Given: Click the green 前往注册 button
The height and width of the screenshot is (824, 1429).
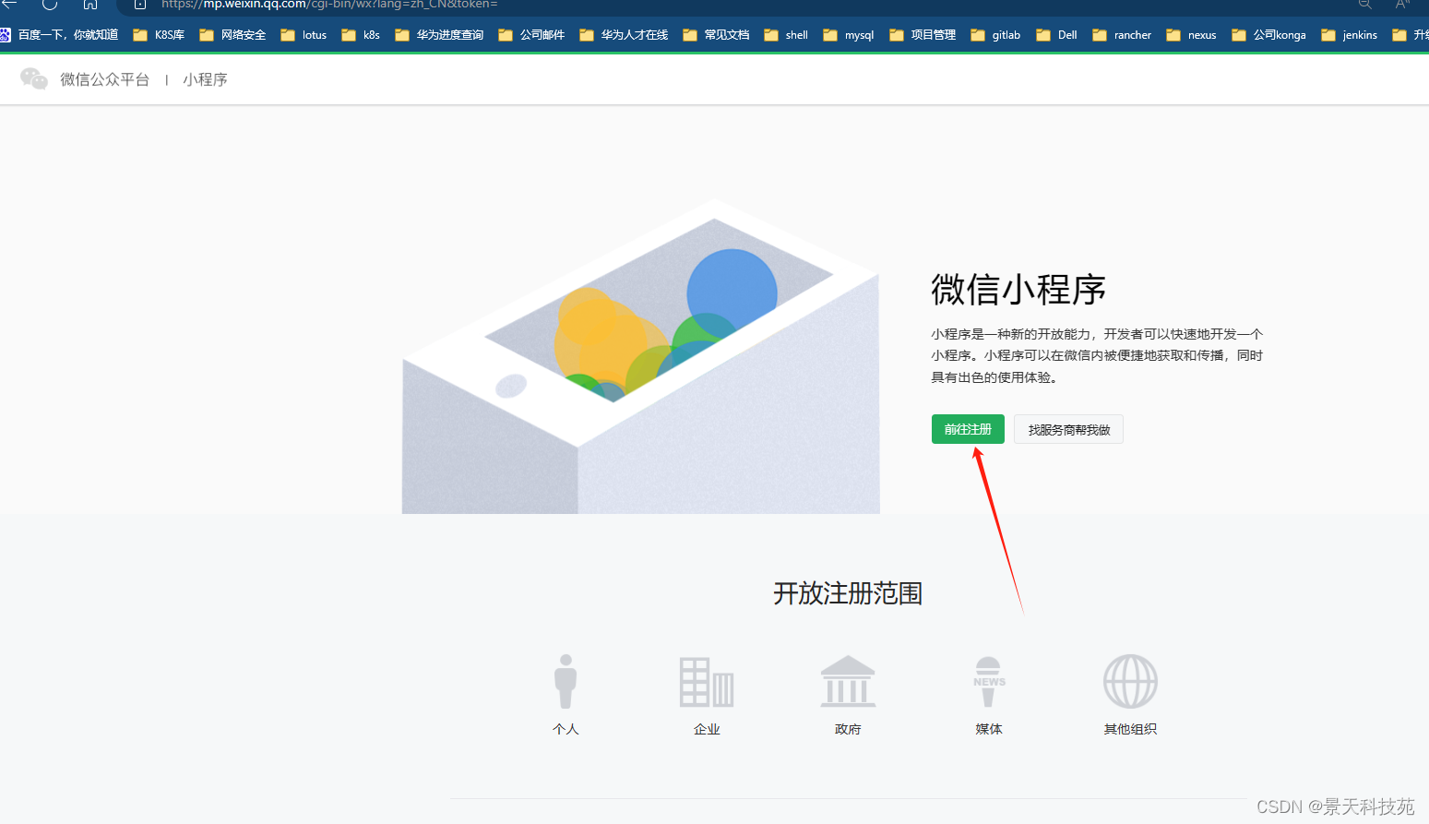Looking at the screenshot, I should coord(968,429).
